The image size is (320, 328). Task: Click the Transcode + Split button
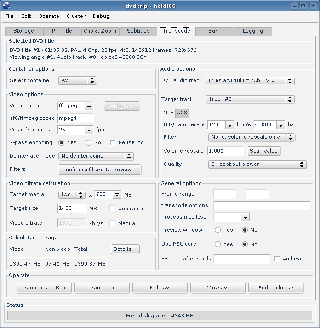pos(44,288)
